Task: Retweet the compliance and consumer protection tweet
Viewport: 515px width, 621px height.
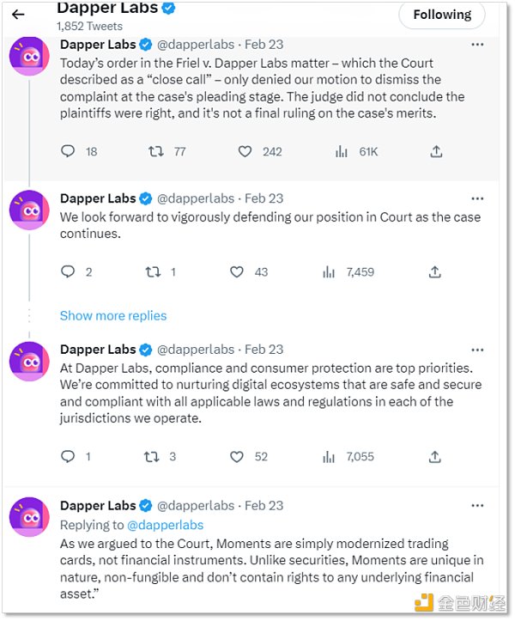Action: click(152, 456)
